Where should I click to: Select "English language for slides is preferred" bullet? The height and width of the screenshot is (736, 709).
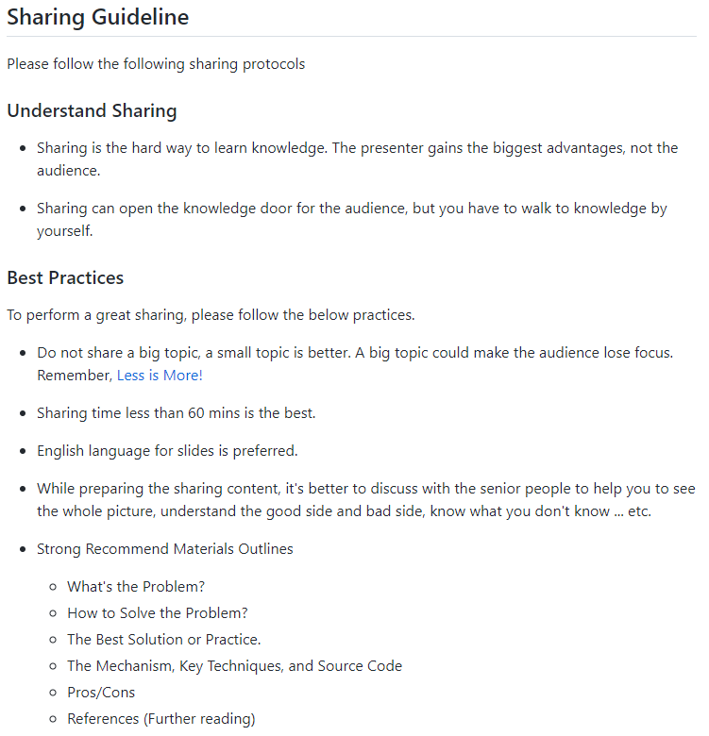(167, 450)
